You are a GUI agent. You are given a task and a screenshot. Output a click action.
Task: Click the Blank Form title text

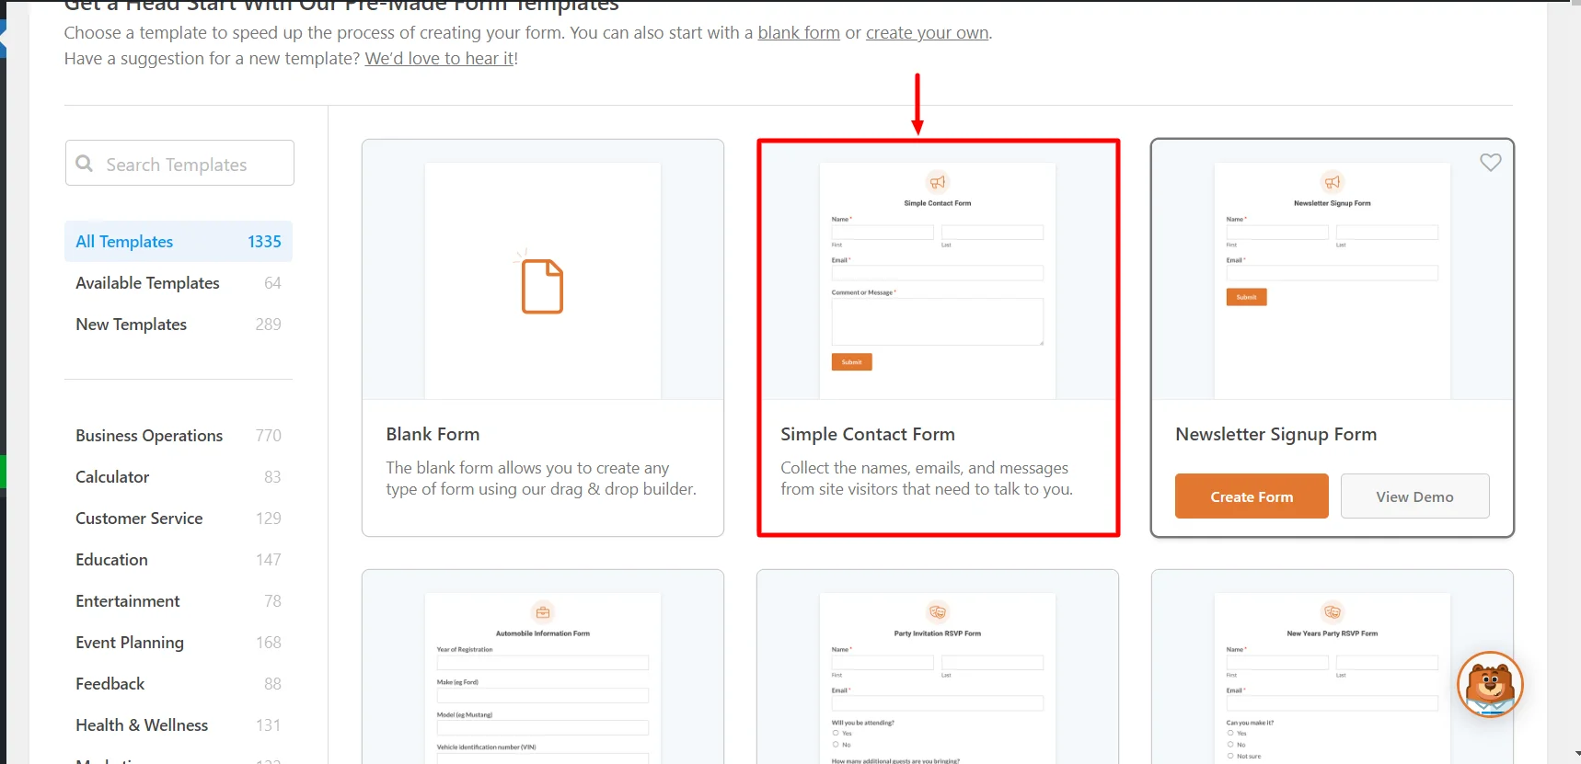tap(433, 434)
